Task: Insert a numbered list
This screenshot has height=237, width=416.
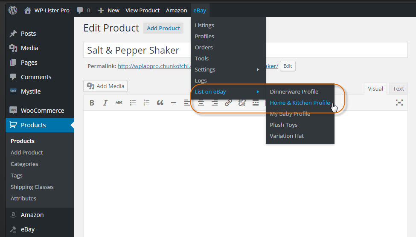Action: point(146,103)
